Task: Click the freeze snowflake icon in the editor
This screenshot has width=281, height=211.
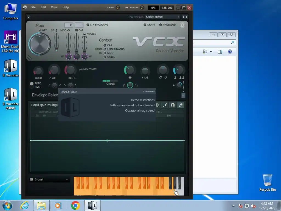Action: 157,105
